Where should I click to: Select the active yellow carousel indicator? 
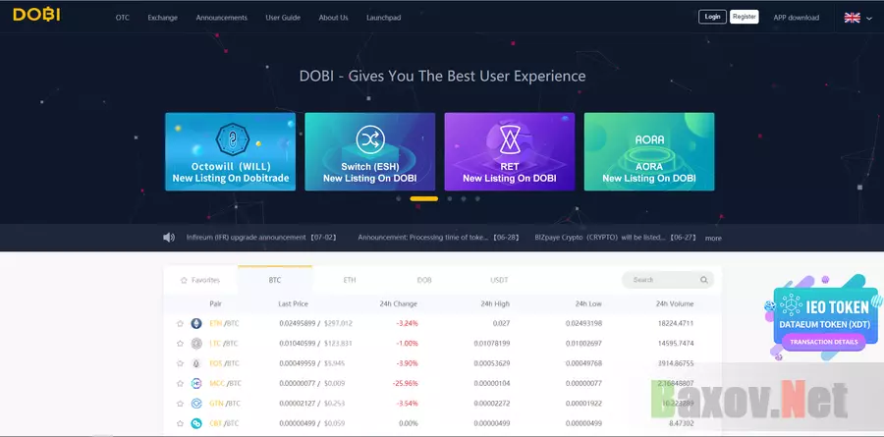[424, 198]
